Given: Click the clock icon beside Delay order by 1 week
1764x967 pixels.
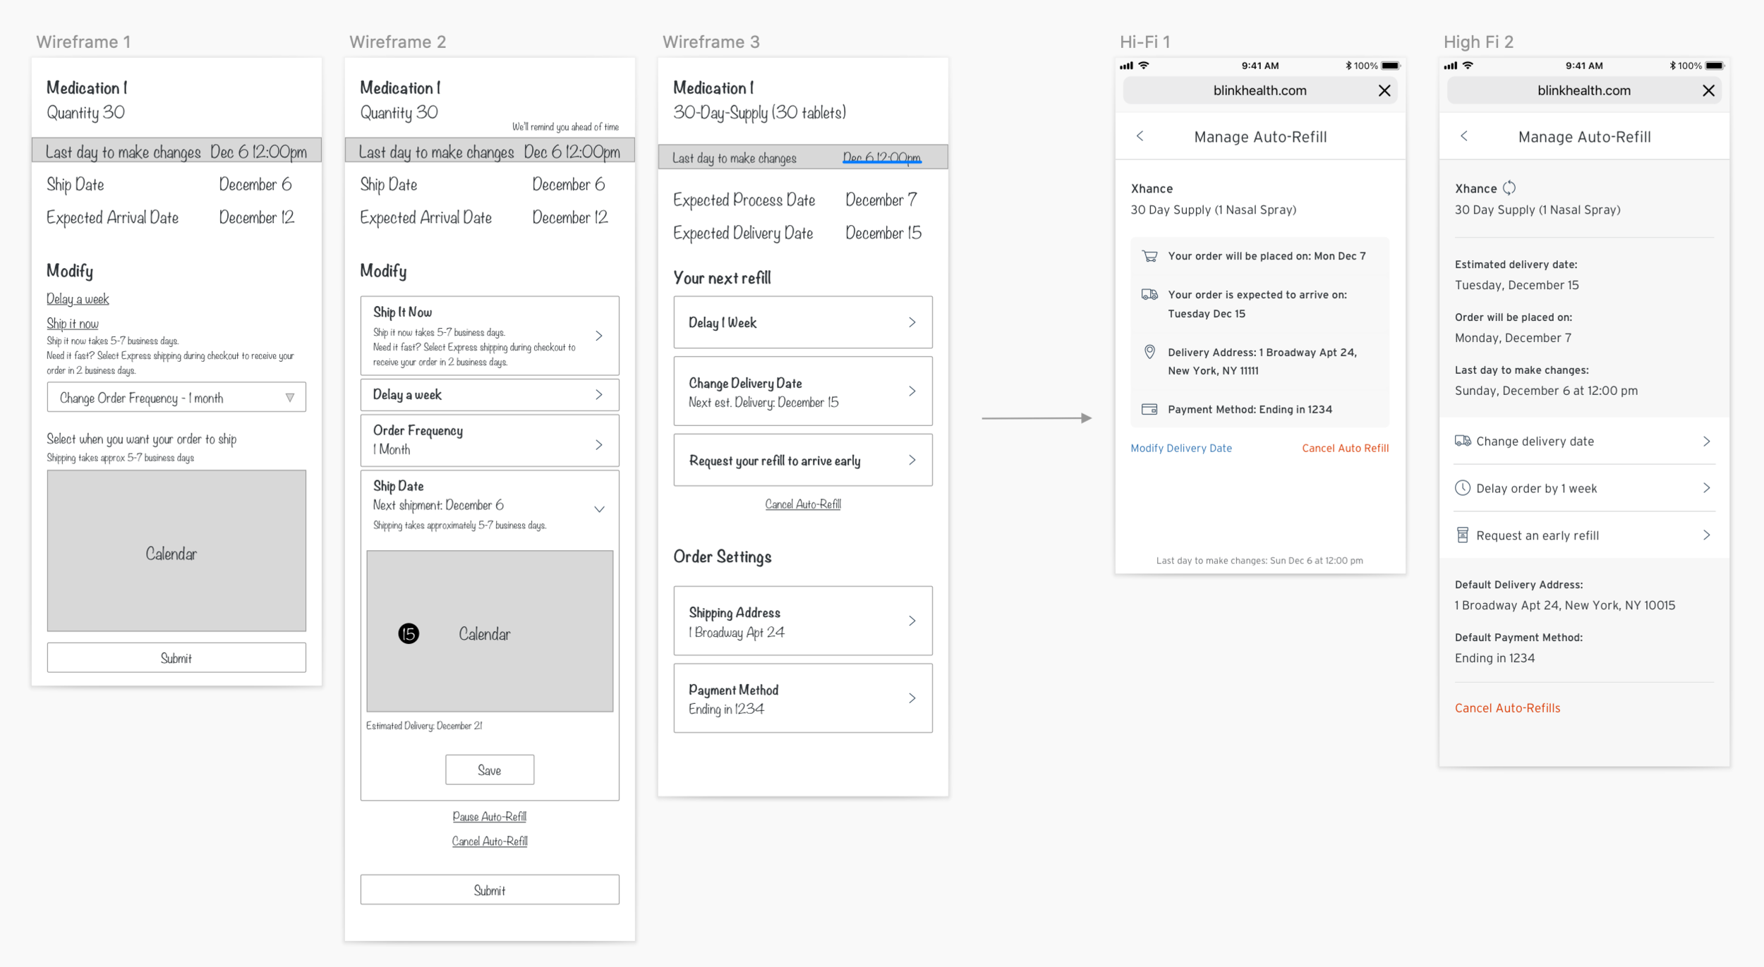Looking at the screenshot, I should tap(1463, 488).
